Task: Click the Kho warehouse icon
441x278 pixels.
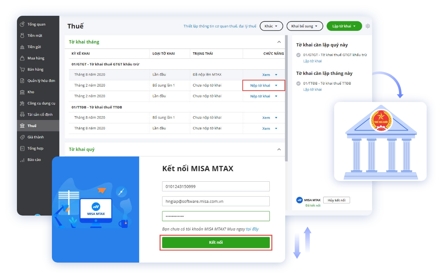Action: coord(22,92)
